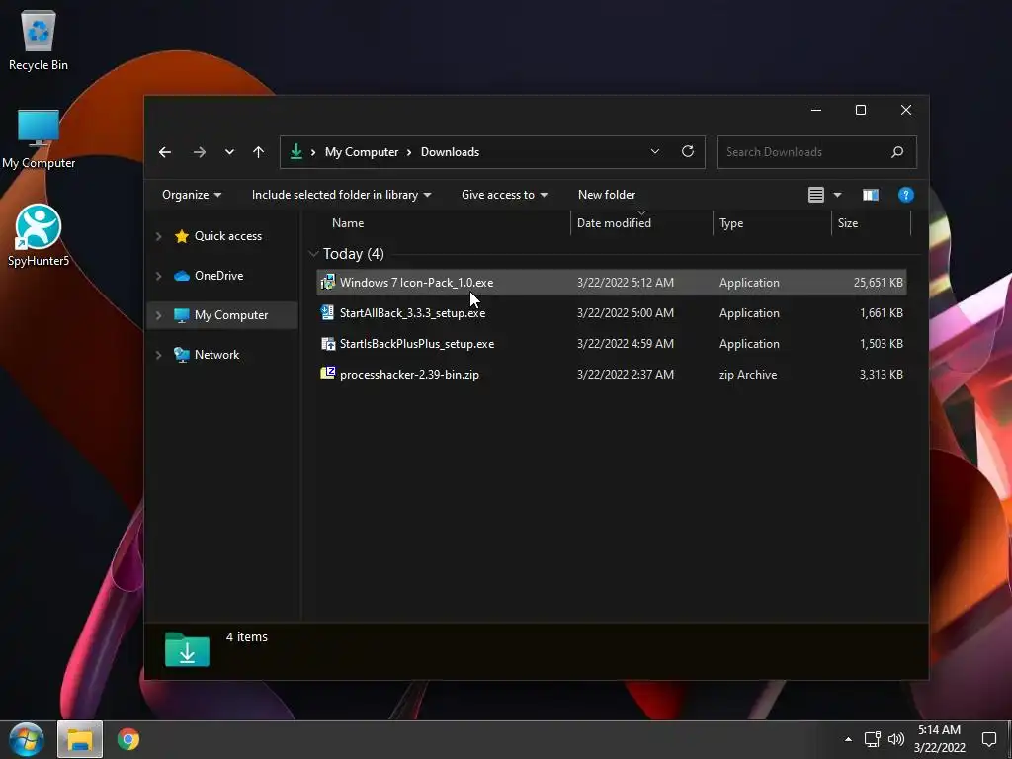Click the StartIsBackPlusPlus setup file icon
Screen dimensions: 1012x759
coord(328,343)
